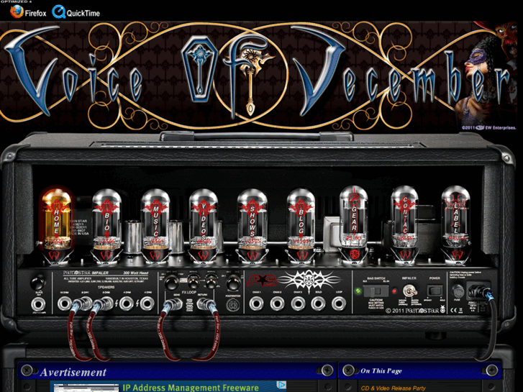The height and width of the screenshot is (392, 523).
Task: Click the fuse holder cap
Action: 458,291
